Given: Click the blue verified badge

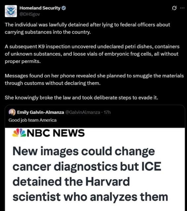Looking at the screenshot, I should click(x=64, y=8).
